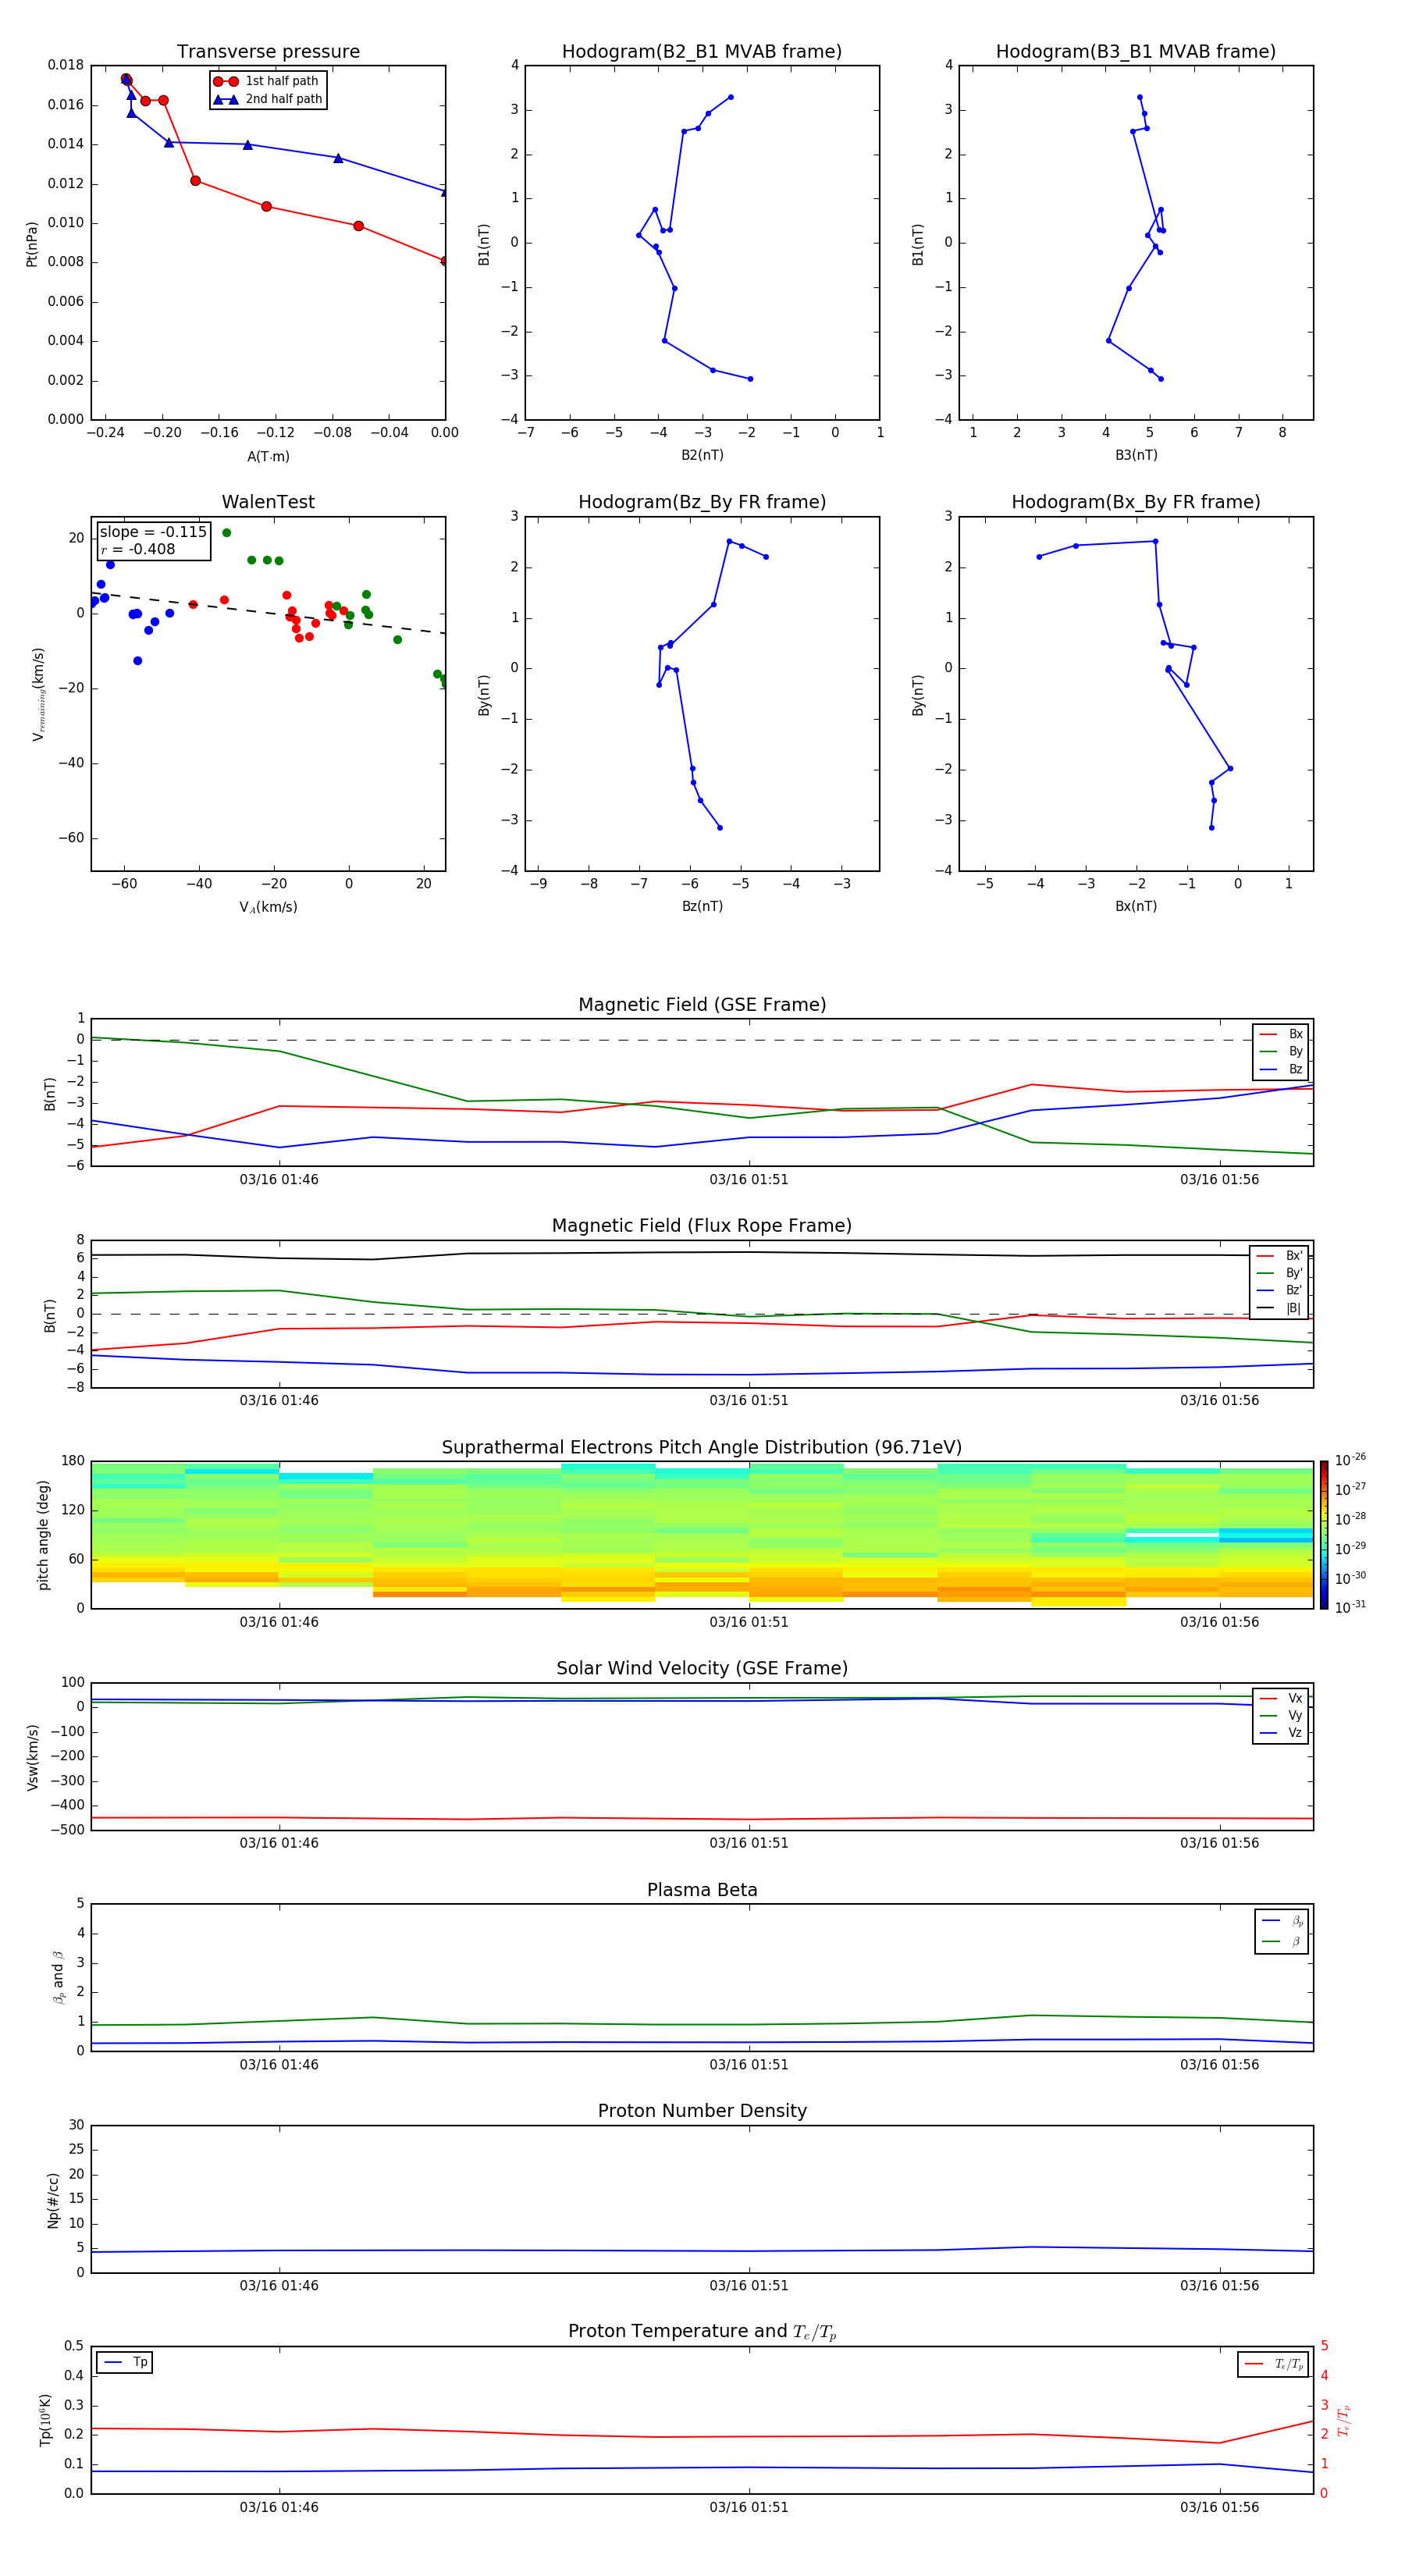Click the 'Pt(nPa)' y-axis label
Image resolution: width=1405 pixels, height=2576 pixels.
32,243
